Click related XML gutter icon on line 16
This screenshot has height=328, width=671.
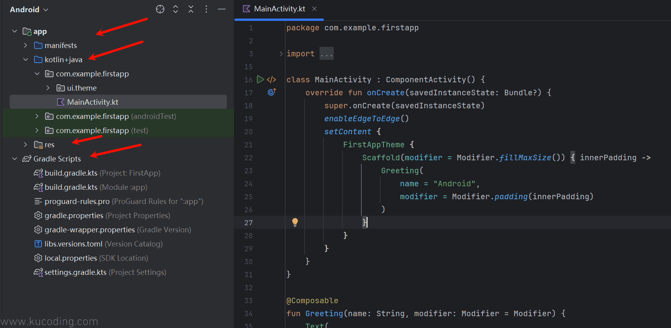[271, 80]
